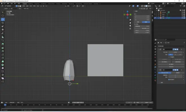Select the Rotate tool
The height and width of the screenshot is (112, 186).
3,23
